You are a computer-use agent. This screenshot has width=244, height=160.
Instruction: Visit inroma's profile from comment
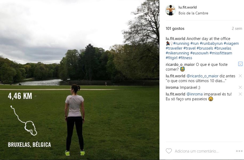click(x=172, y=87)
